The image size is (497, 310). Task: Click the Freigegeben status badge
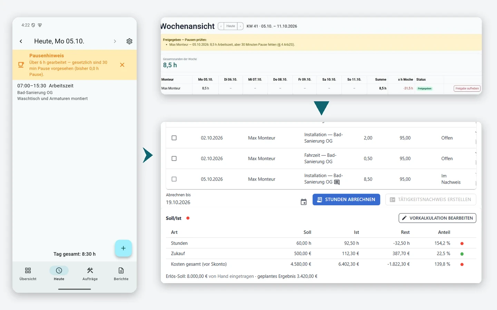coord(425,89)
